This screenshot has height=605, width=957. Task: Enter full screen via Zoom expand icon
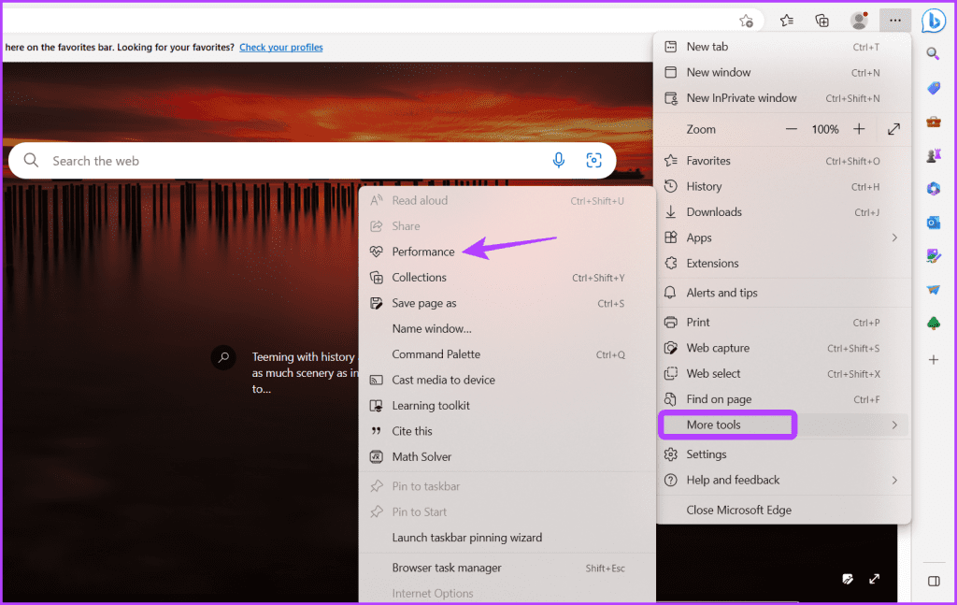[893, 129]
